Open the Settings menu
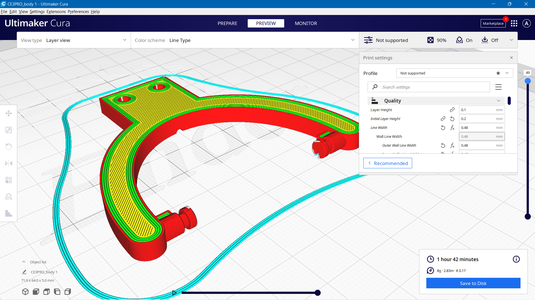The height and width of the screenshot is (300, 535). pos(37,12)
